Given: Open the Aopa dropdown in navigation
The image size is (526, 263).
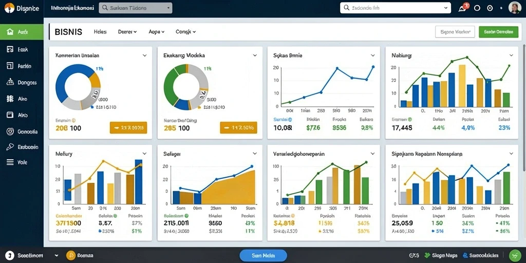Looking at the screenshot, I should tap(156, 32).
